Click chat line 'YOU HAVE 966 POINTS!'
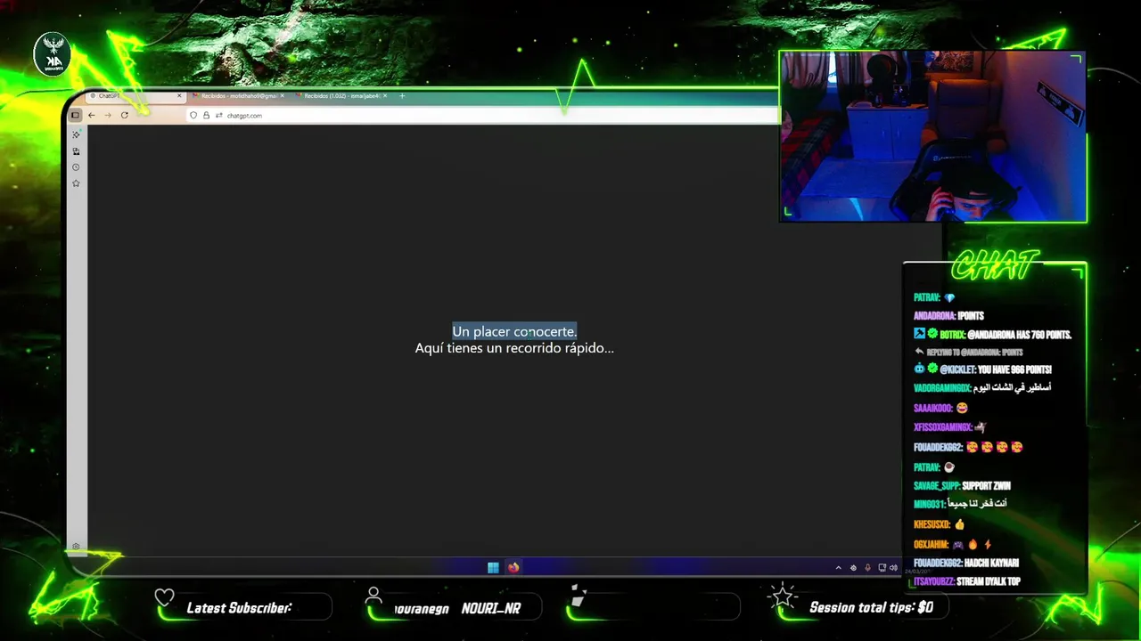Viewport: 1141px width, 641px height. [x=1014, y=369]
